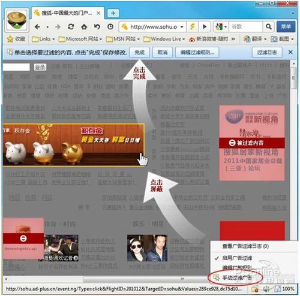
Task: Click the 编辑过滤规则... button
Action: coord(197,52)
